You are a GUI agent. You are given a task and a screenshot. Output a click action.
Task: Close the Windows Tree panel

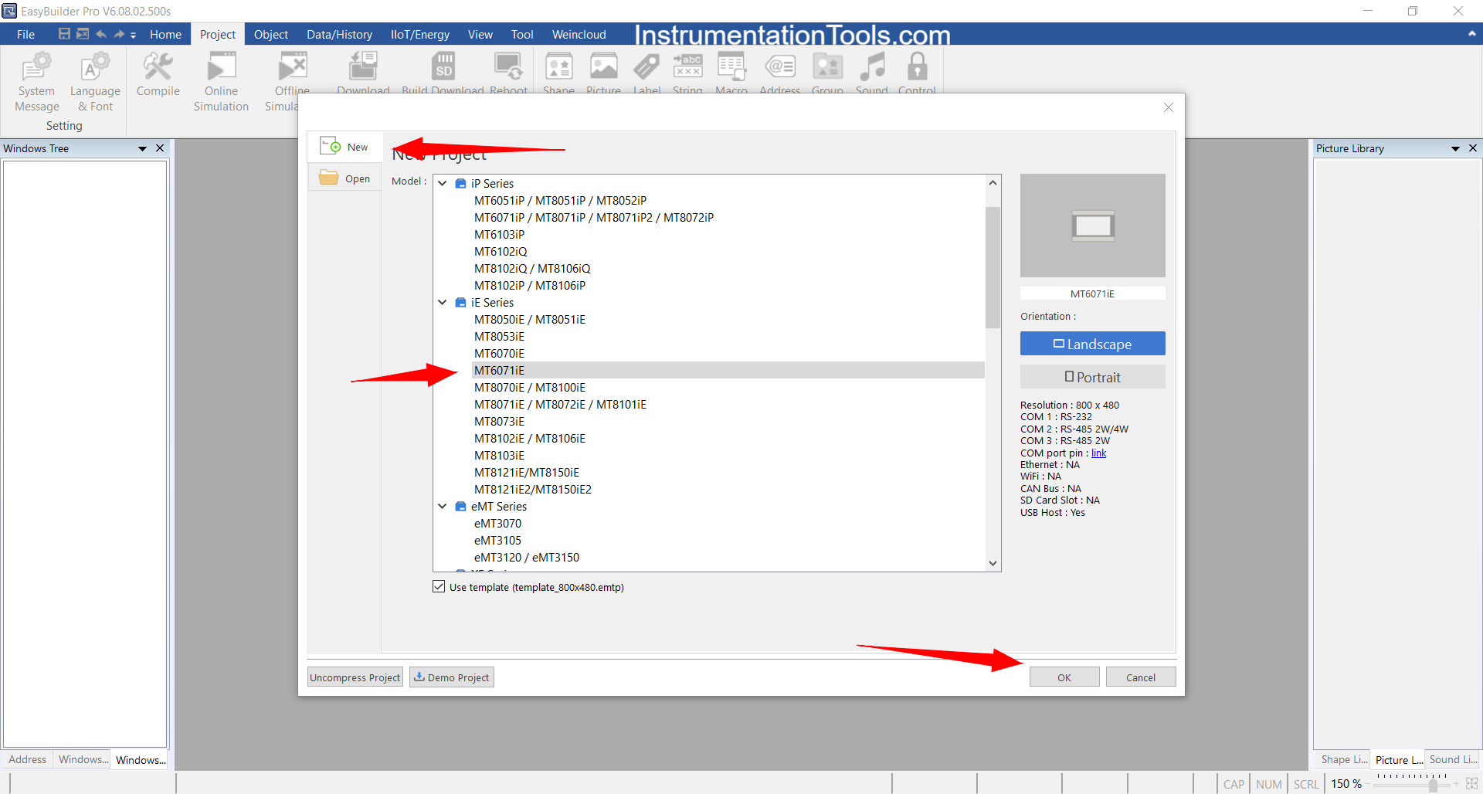tap(160, 148)
